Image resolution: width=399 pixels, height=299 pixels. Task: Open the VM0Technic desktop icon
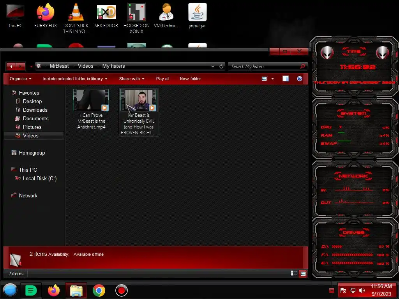coord(167,15)
